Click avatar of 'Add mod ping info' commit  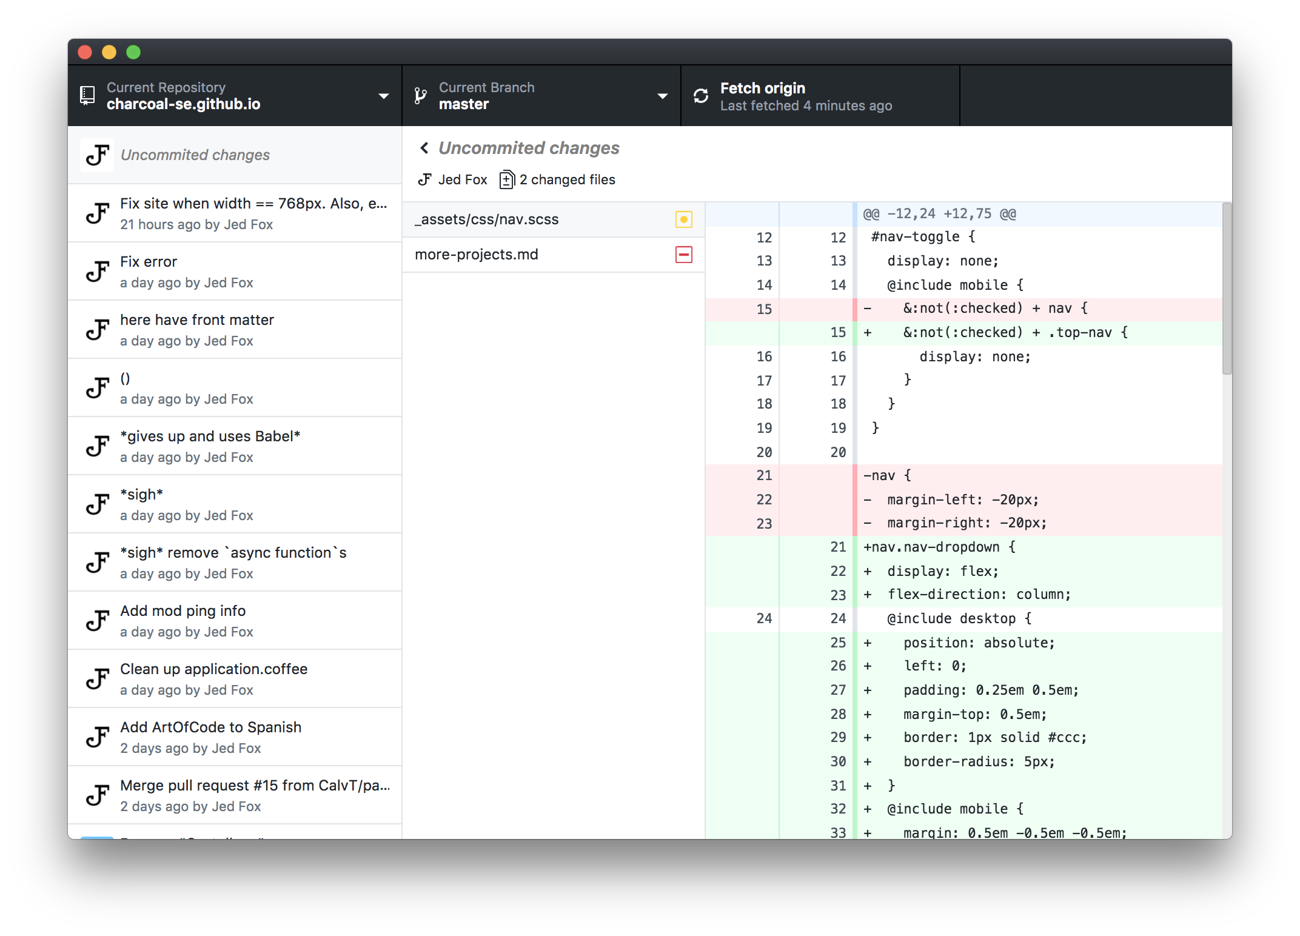pos(97,621)
